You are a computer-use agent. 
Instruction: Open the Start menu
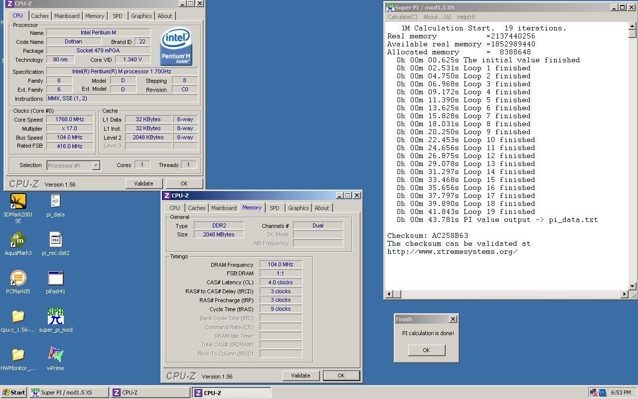[x=14, y=393]
